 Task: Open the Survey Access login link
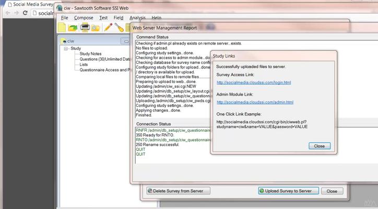tap(254, 83)
